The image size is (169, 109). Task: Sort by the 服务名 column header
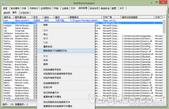[8, 17]
